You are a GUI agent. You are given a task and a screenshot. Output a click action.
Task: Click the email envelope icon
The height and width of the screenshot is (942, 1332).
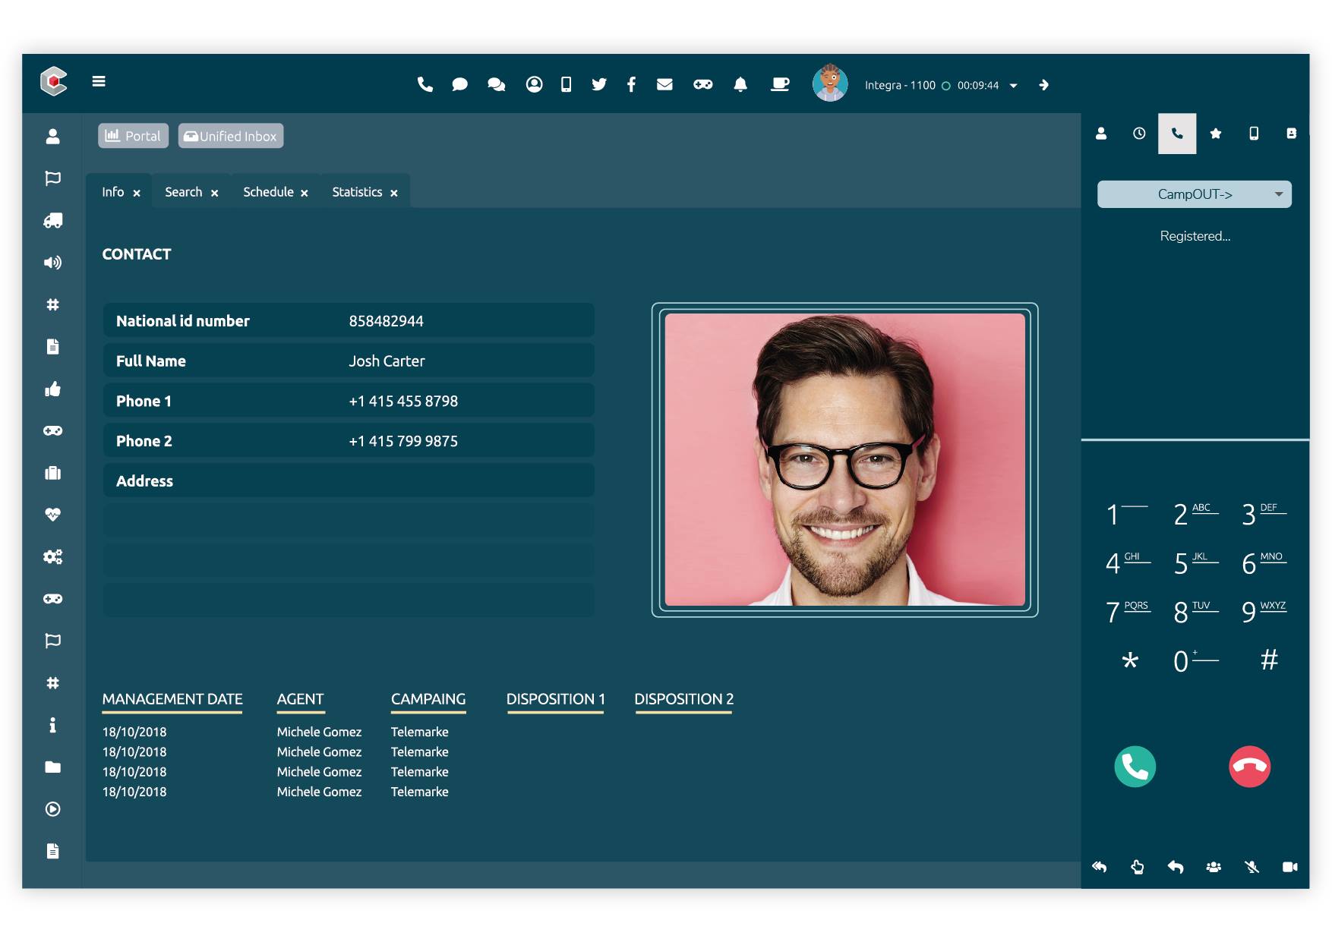(x=664, y=84)
